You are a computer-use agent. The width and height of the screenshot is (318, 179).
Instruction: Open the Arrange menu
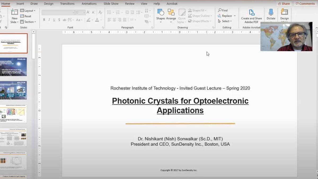point(171,15)
